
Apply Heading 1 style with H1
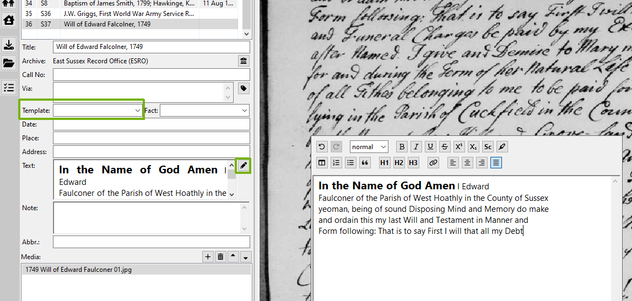pyautogui.click(x=385, y=162)
